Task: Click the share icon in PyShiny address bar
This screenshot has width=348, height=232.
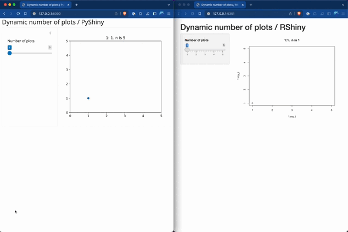Action: tap(116, 14)
